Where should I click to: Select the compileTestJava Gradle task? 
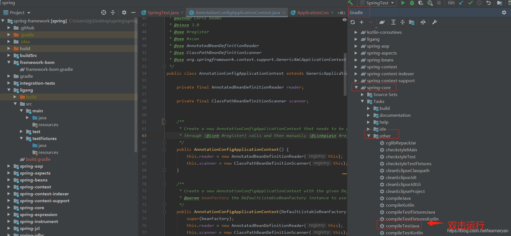402,226
